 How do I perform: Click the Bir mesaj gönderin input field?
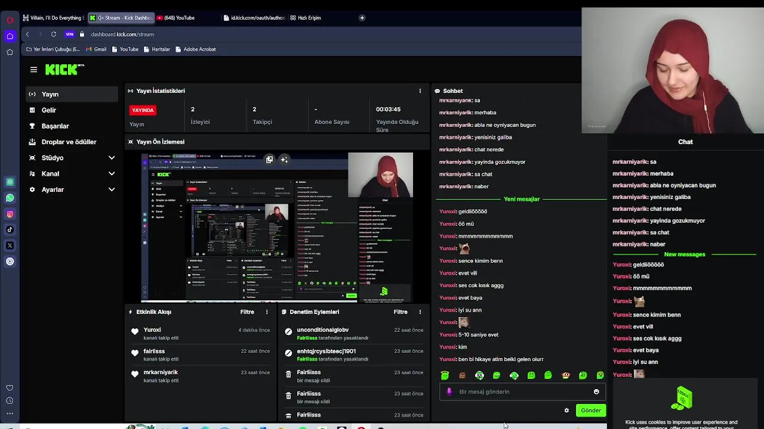click(522, 392)
